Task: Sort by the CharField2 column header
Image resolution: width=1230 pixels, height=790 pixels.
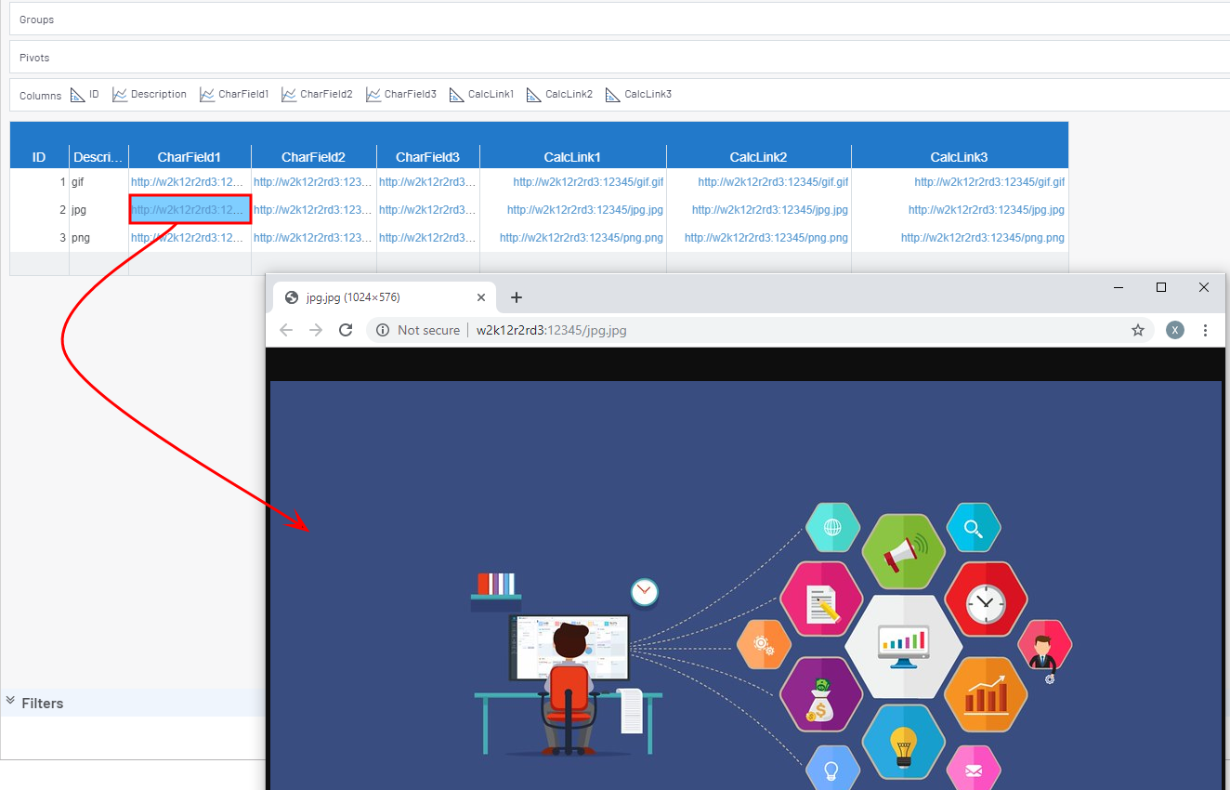Action: [313, 157]
